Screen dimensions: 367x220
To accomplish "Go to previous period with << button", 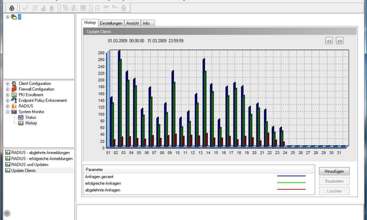I will pyautogui.click(x=329, y=41).
